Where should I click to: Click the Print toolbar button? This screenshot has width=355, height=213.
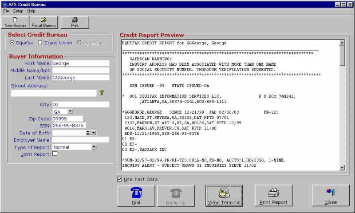pyautogui.click(x=75, y=22)
